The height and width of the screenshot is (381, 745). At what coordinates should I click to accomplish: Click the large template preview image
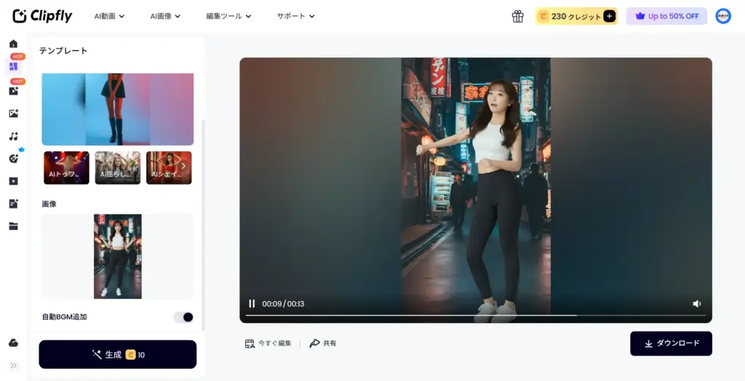(x=117, y=109)
